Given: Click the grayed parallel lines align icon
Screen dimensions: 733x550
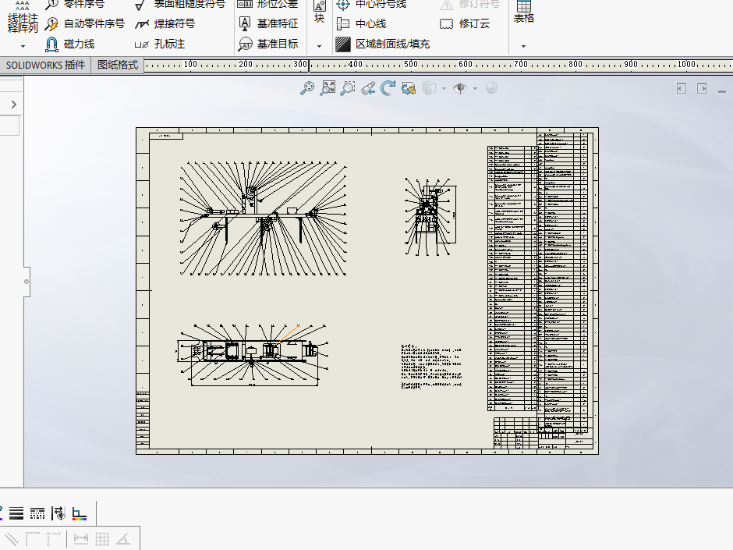Looking at the screenshot, I should click(x=11, y=539).
